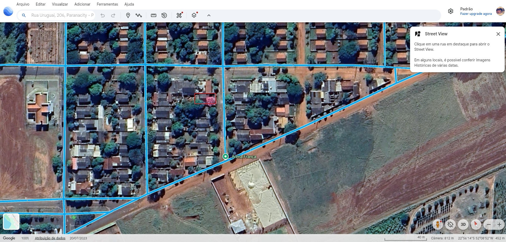Screen dimensions: 506x242
Task: Open the Ferramentas menu
Action: coord(107,4)
